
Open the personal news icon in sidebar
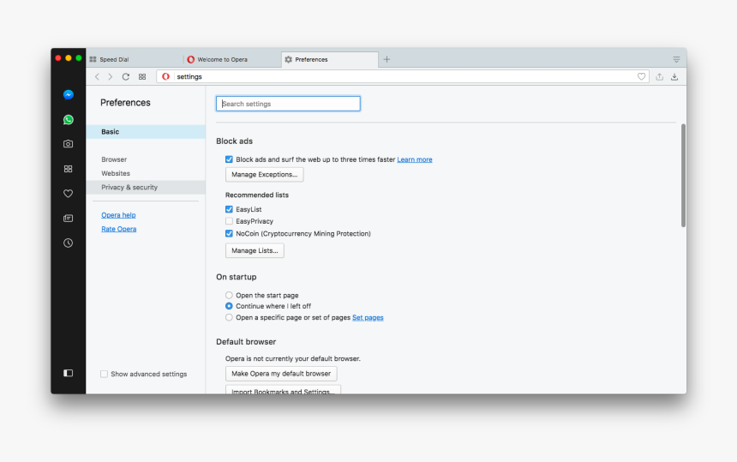68,219
